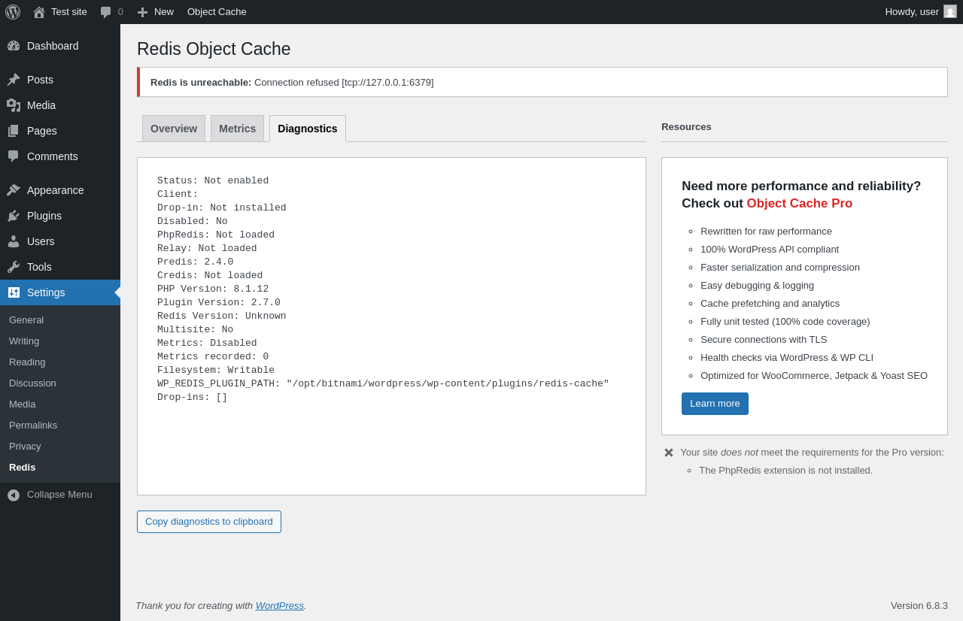Click 'The PhpRedis extension is not installed' text
The width and height of the screenshot is (963, 621).
pos(786,471)
